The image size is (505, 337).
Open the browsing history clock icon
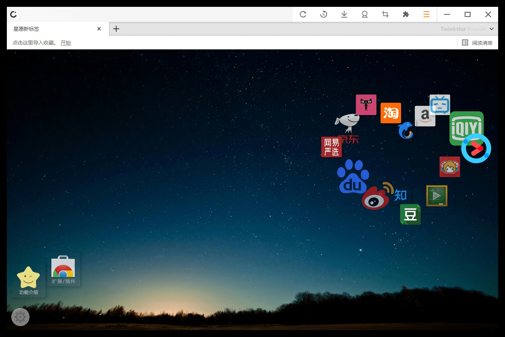[324, 14]
